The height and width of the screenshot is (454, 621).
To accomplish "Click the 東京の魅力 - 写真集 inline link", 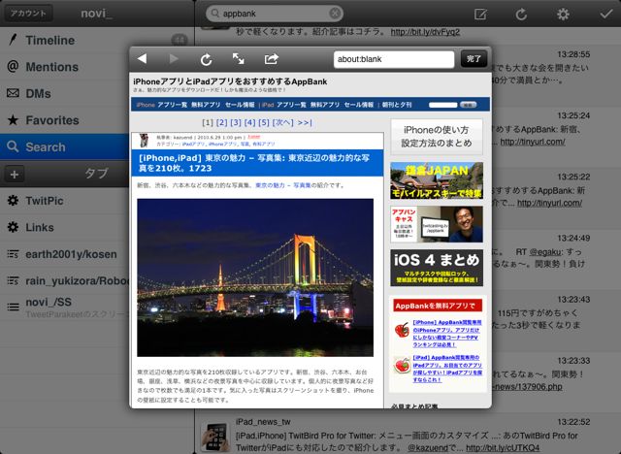I will coord(282,185).
